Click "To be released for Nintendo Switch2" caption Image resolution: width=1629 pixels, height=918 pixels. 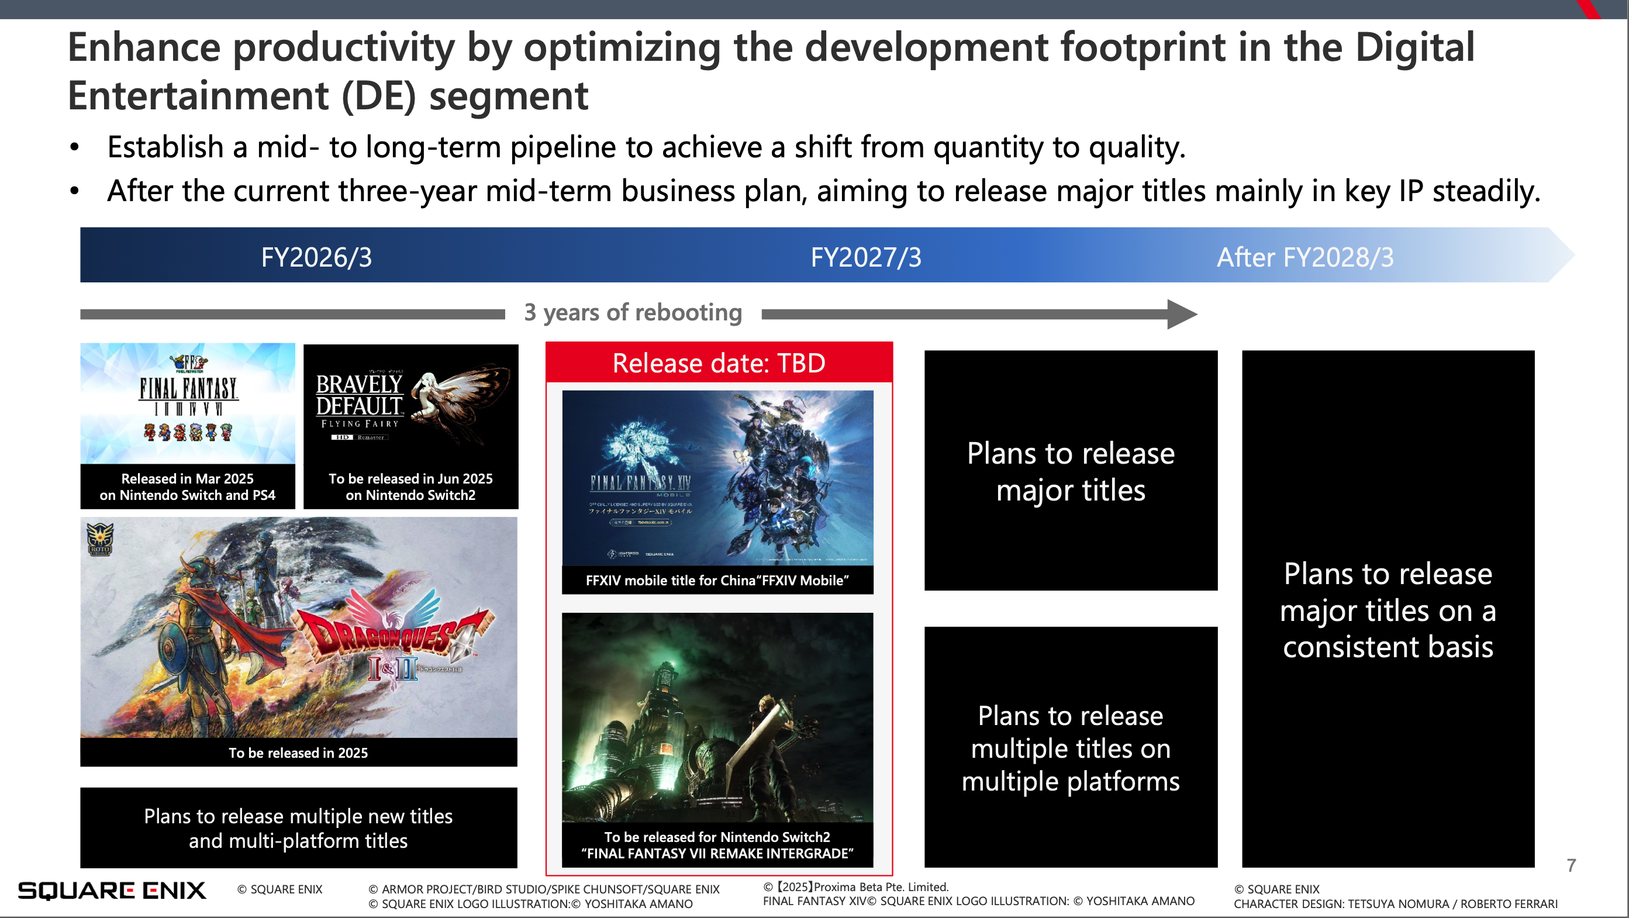(717, 845)
